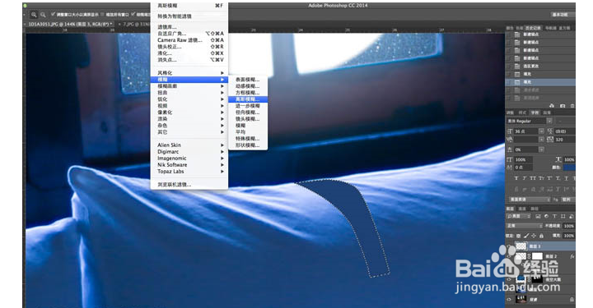
Task: Click the lock image pixels brush icon
Action: (x=526, y=236)
